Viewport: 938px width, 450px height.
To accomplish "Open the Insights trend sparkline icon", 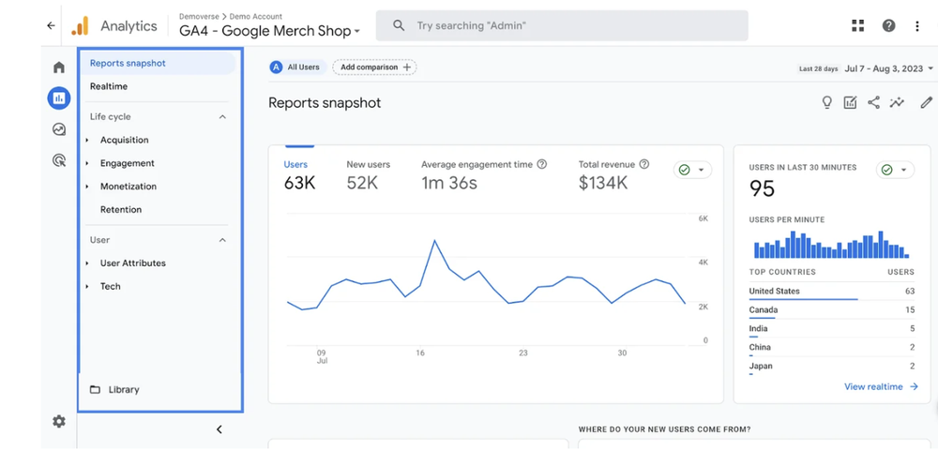I will [x=897, y=103].
